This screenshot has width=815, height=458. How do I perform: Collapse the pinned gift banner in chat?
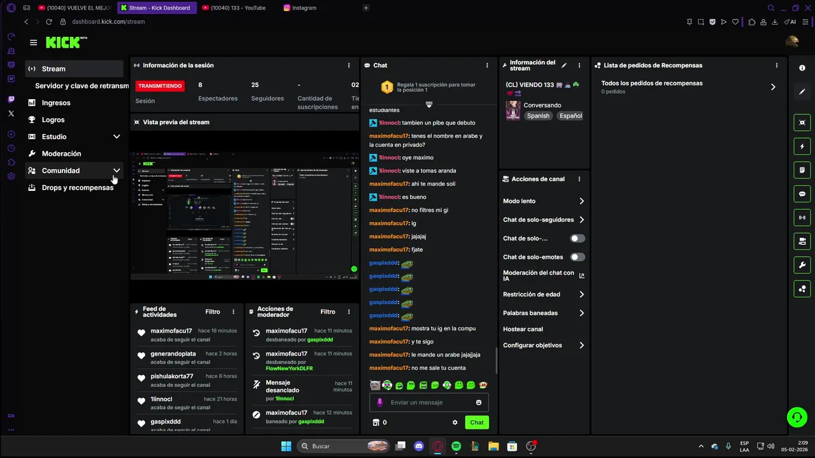429,104
